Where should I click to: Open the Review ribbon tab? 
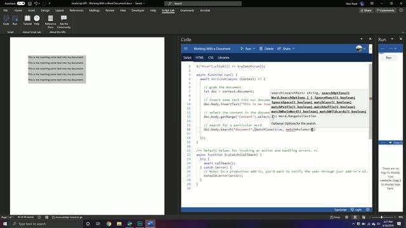click(x=110, y=11)
